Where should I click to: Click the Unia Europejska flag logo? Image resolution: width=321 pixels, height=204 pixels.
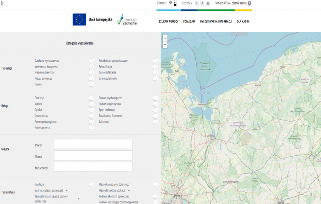click(79, 19)
